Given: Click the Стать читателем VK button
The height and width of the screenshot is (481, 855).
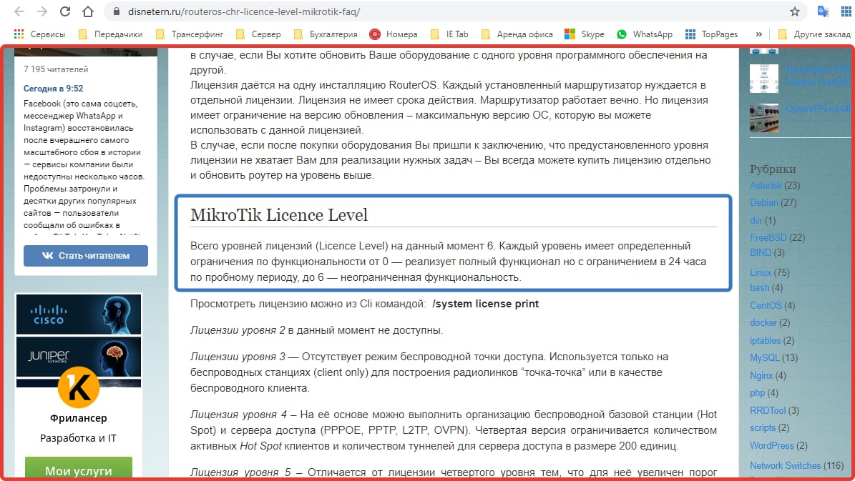Looking at the screenshot, I should click(x=86, y=255).
